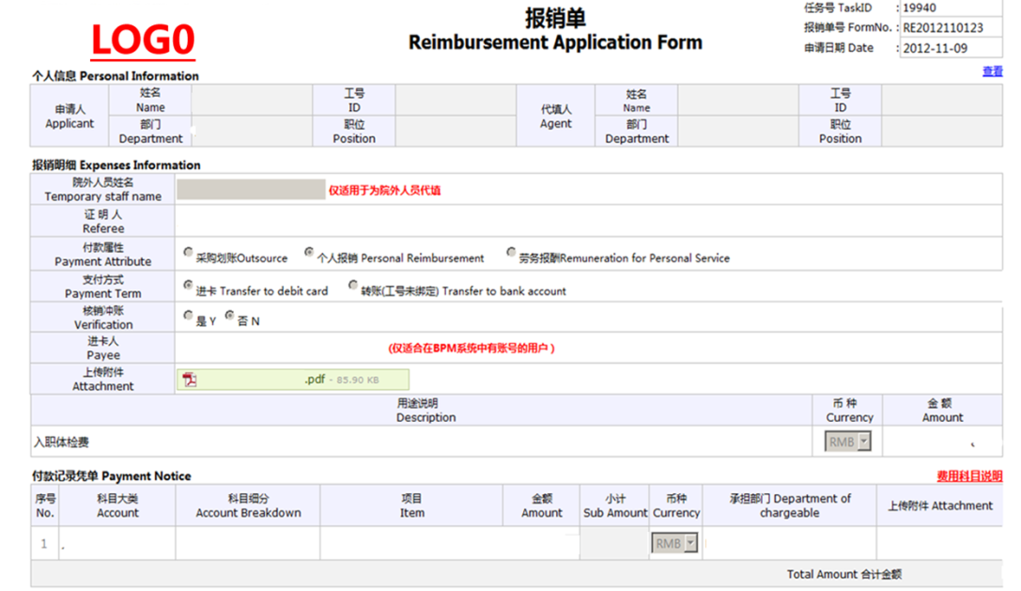Choose Remuneration for Personal Service option

point(511,253)
